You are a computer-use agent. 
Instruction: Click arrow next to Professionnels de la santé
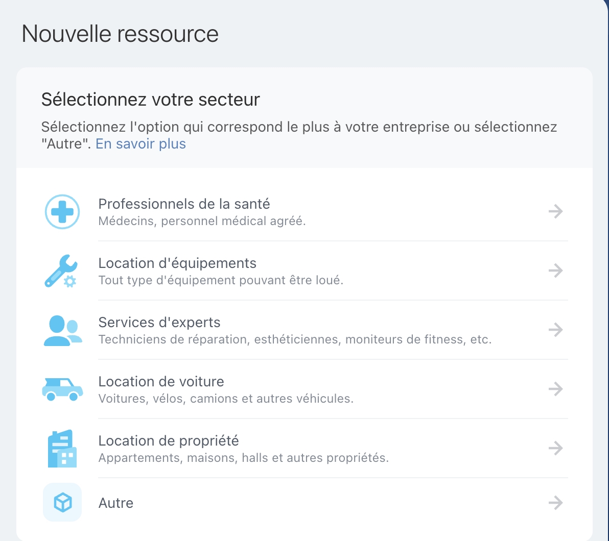coord(555,211)
